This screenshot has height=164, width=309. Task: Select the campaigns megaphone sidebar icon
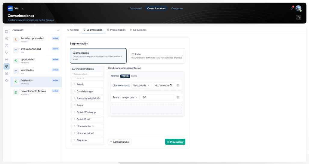(7, 66)
